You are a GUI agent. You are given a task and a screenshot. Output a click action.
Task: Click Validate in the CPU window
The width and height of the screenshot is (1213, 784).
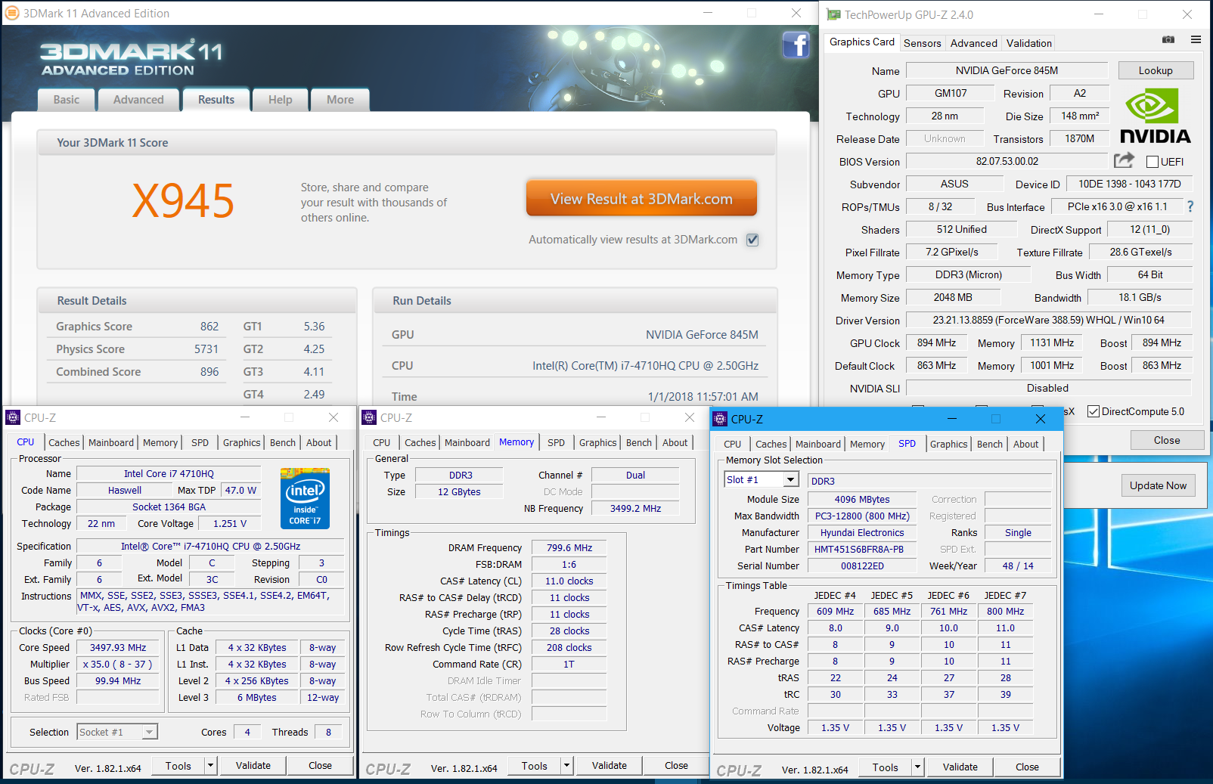253,765
